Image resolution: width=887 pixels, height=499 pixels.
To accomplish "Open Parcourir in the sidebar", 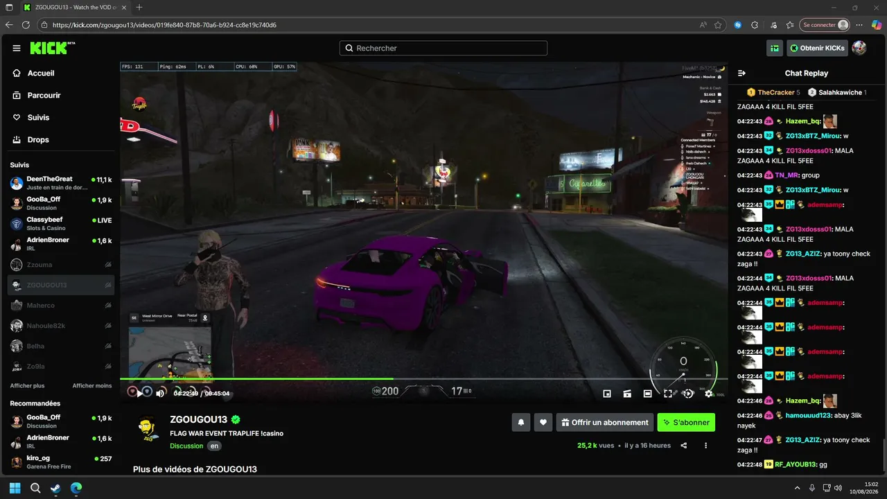I will point(44,96).
